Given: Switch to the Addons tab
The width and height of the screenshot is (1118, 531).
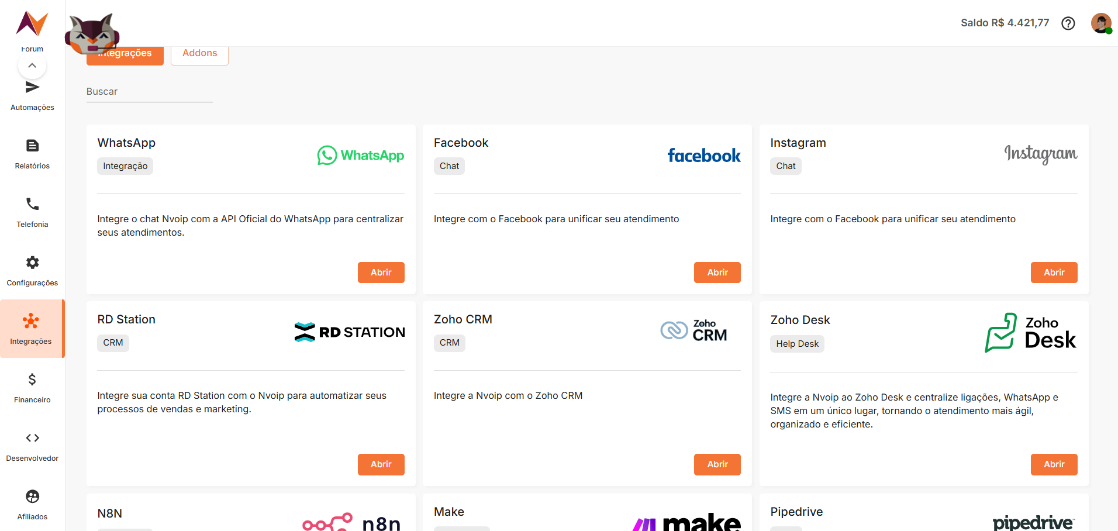Looking at the screenshot, I should coord(199,53).
